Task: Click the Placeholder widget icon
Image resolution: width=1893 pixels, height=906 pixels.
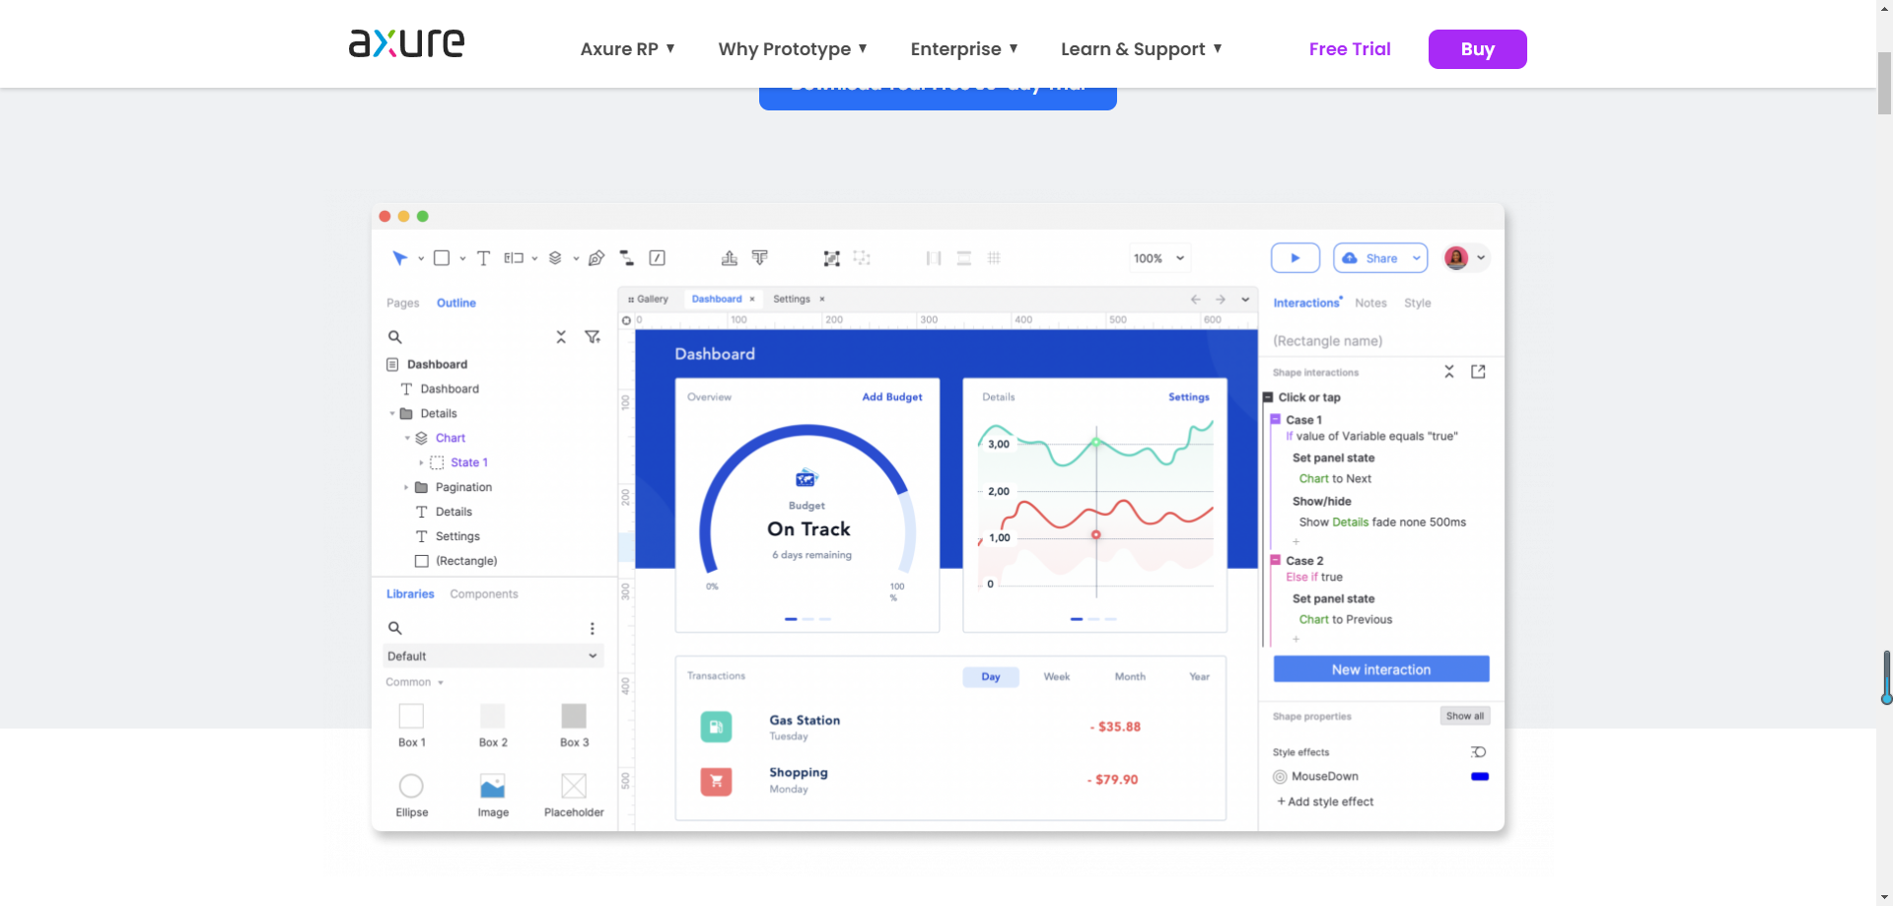Action: [x=574, y=786]
